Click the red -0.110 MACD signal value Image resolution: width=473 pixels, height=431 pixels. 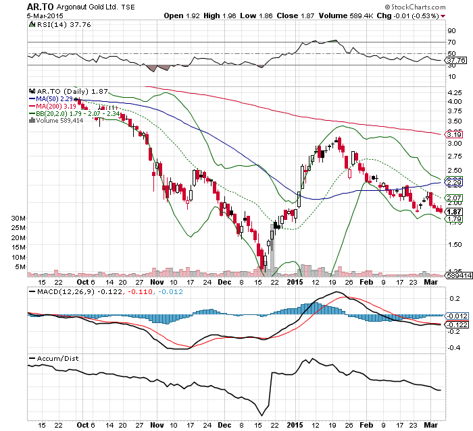coord(140,291)
